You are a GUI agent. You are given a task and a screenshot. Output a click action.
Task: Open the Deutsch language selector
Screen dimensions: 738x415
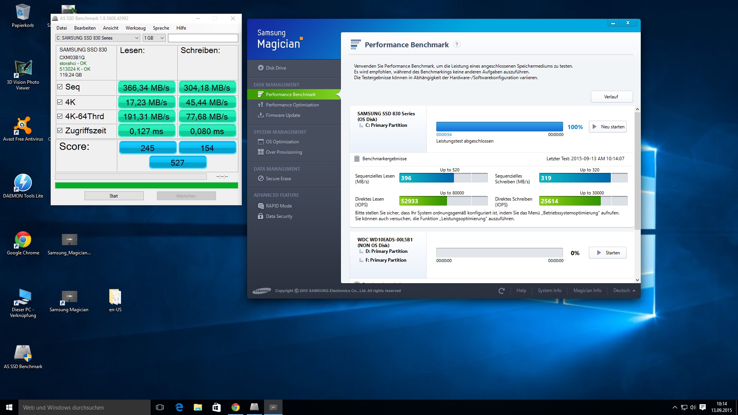624,291
